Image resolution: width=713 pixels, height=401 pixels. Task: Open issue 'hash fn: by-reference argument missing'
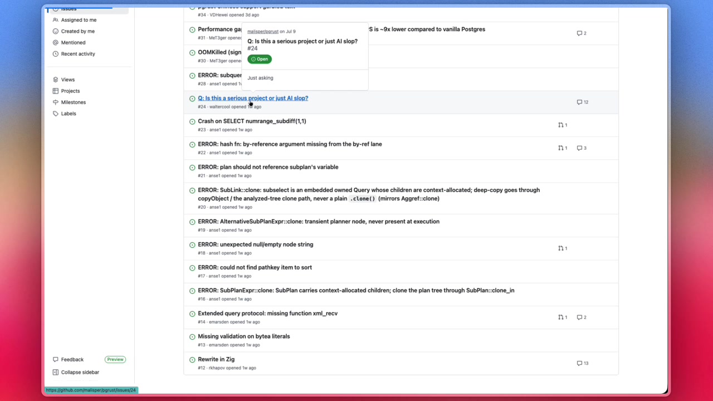tap(290, 144)
